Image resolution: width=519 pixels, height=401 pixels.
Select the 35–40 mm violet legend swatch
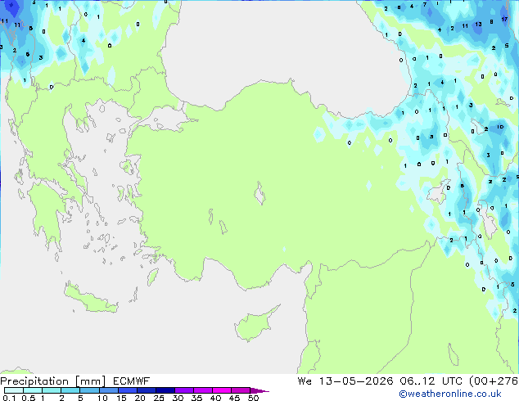click(203, 390)
